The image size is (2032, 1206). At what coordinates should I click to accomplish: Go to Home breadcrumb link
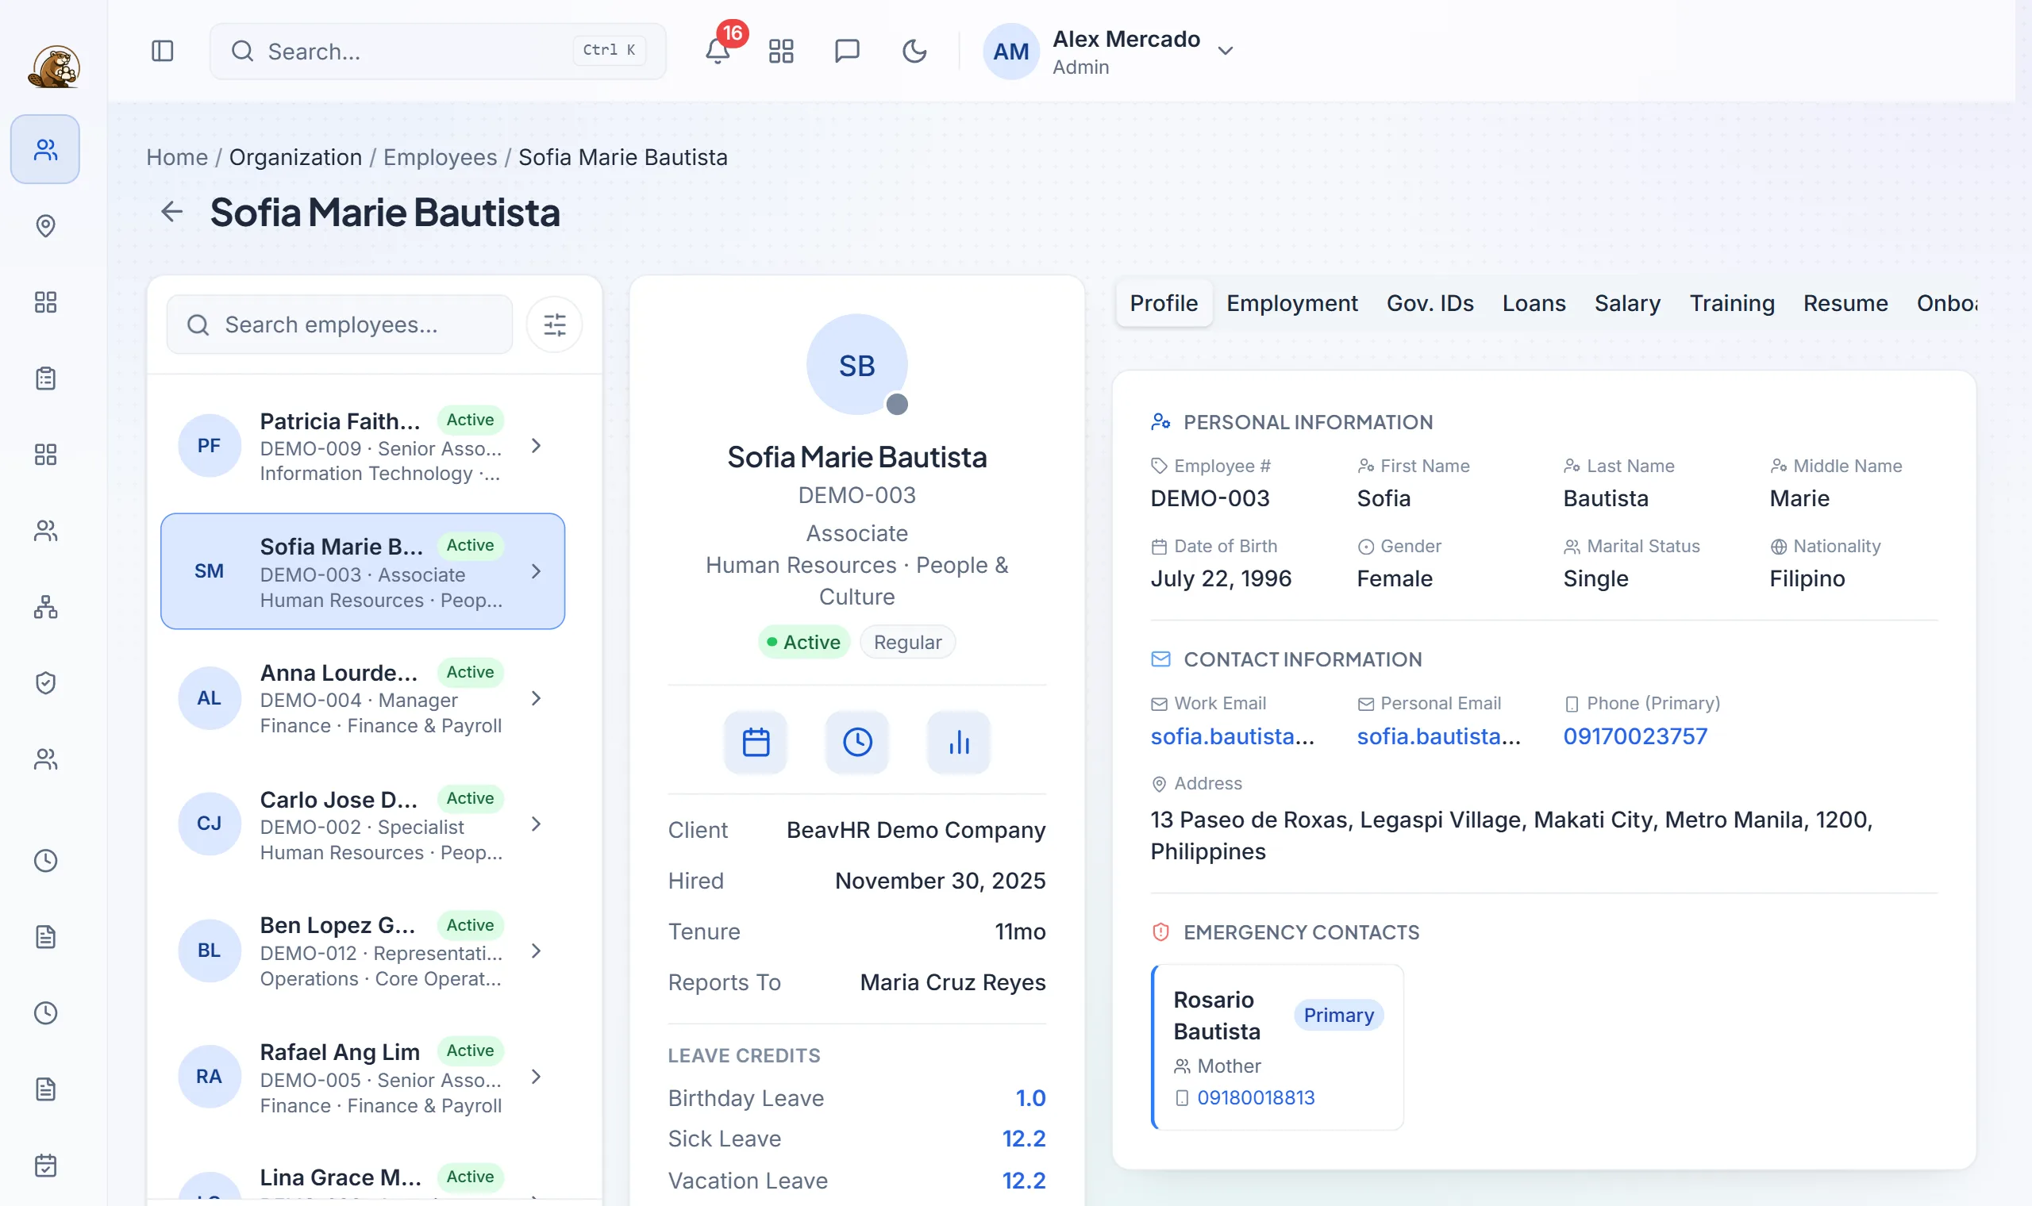176,158
